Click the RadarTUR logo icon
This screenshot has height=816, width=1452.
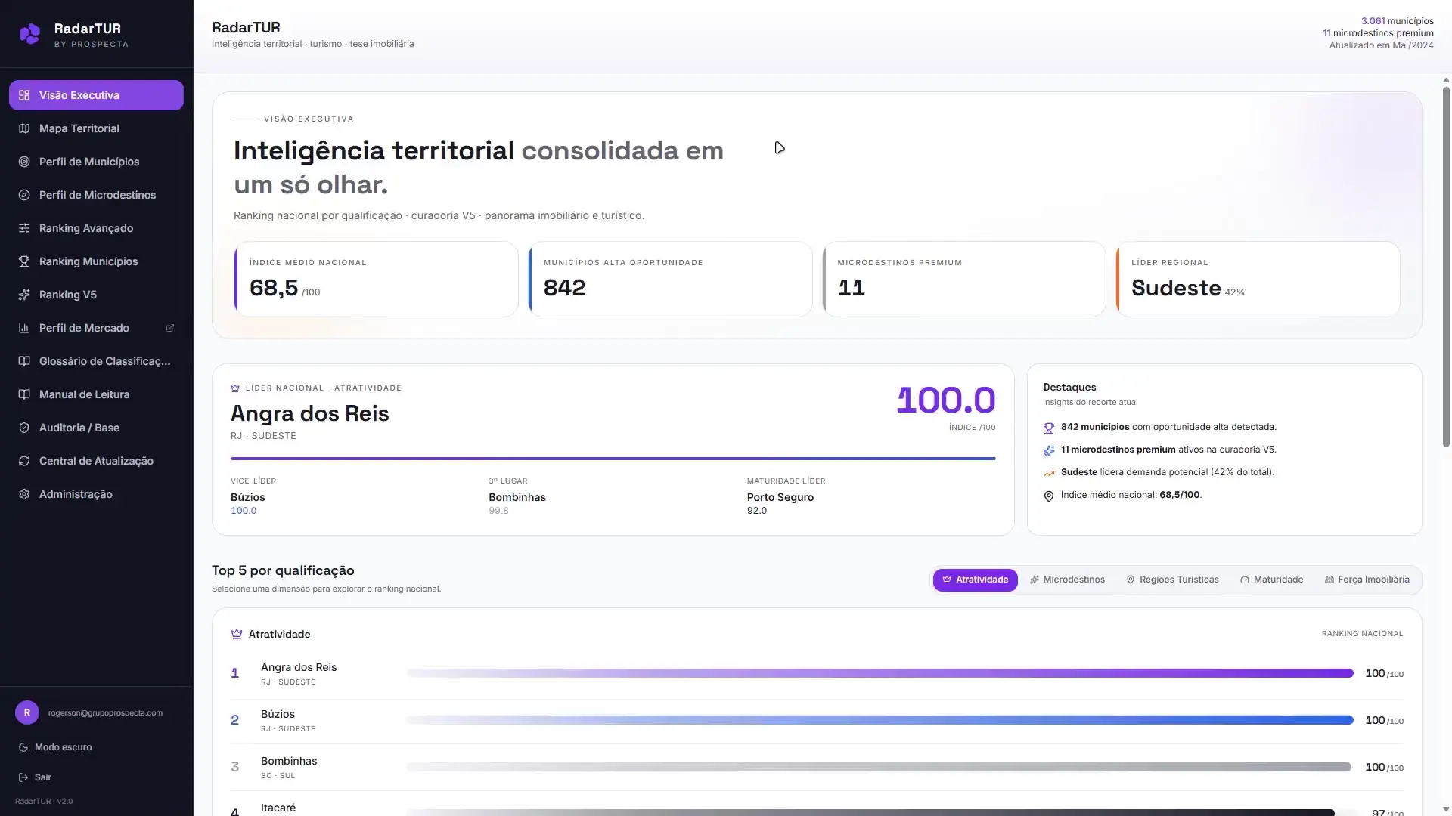tap(29, 34)
